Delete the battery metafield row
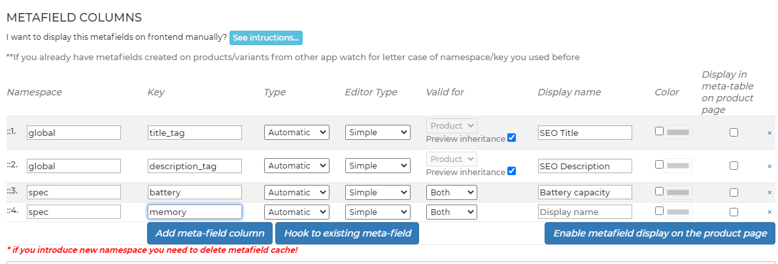 (770, 193)
